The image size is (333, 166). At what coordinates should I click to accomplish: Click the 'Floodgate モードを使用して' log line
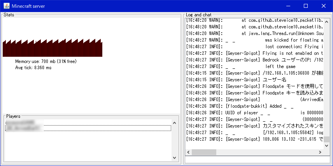point(255,86)
